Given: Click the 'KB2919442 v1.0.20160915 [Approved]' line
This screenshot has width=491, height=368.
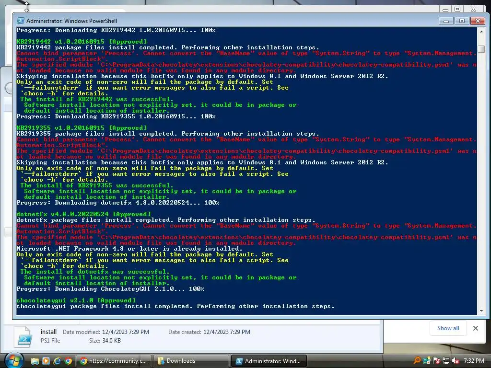Looking at the screenshot, I should tap(82, 42).
